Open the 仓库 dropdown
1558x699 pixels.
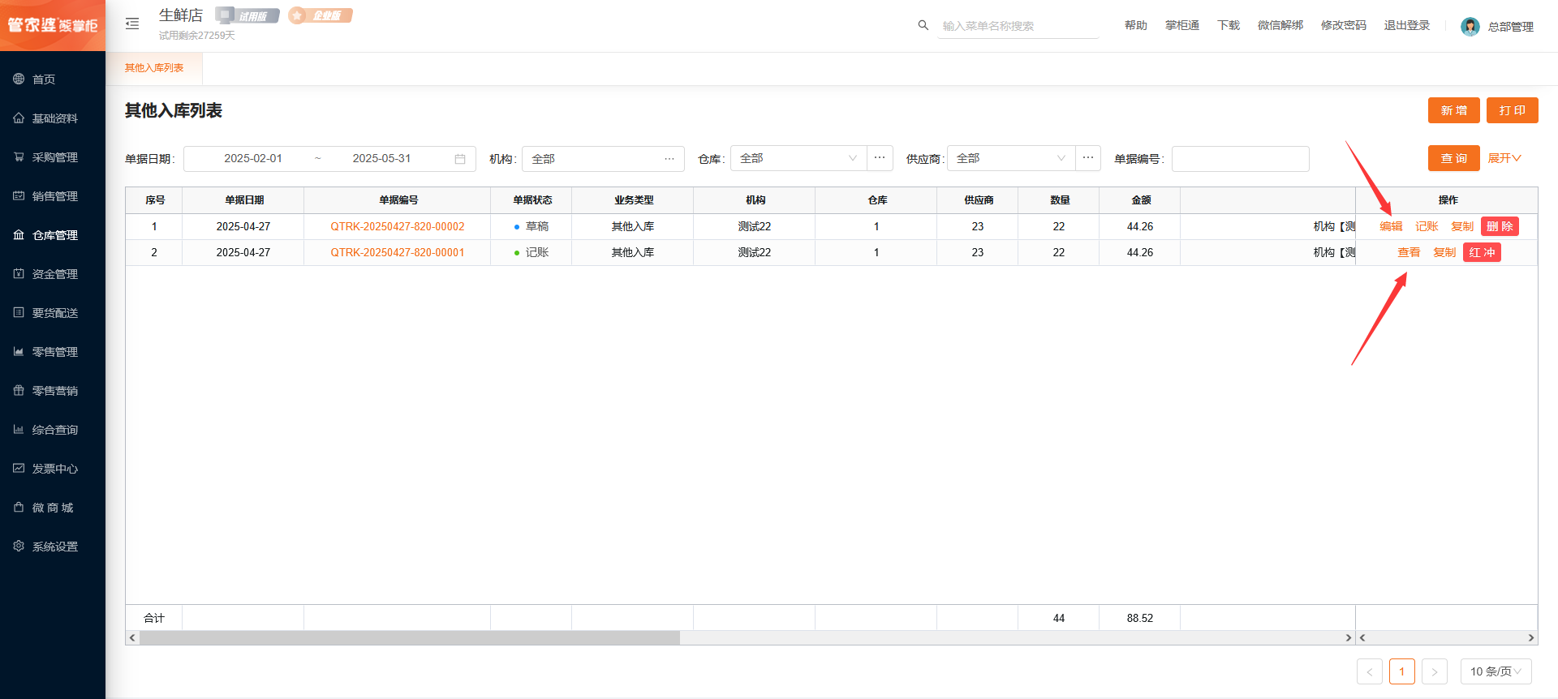pos(798,158)
